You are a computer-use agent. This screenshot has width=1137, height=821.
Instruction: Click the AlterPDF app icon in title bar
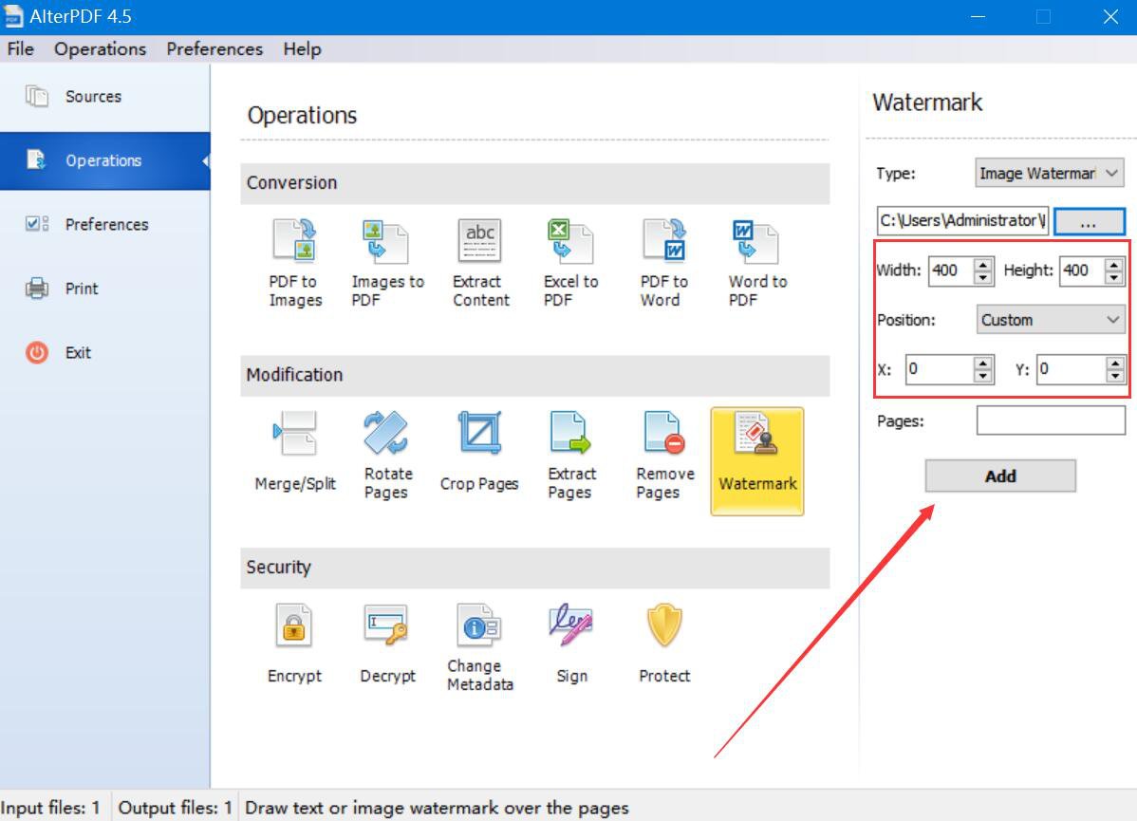tap(13, 16)
